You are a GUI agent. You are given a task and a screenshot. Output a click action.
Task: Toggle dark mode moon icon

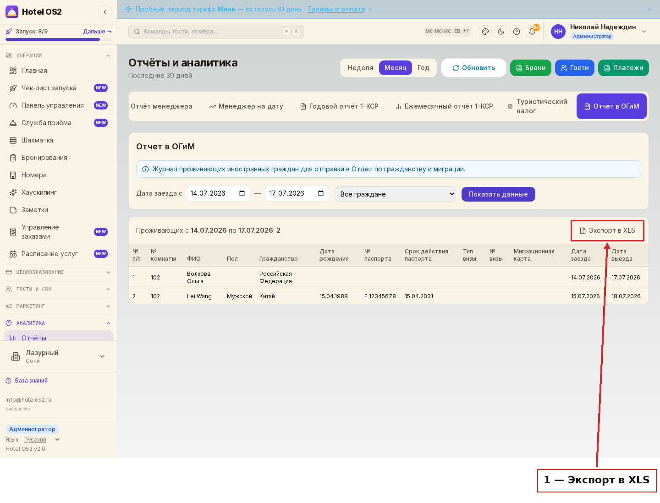coord(501,32)
